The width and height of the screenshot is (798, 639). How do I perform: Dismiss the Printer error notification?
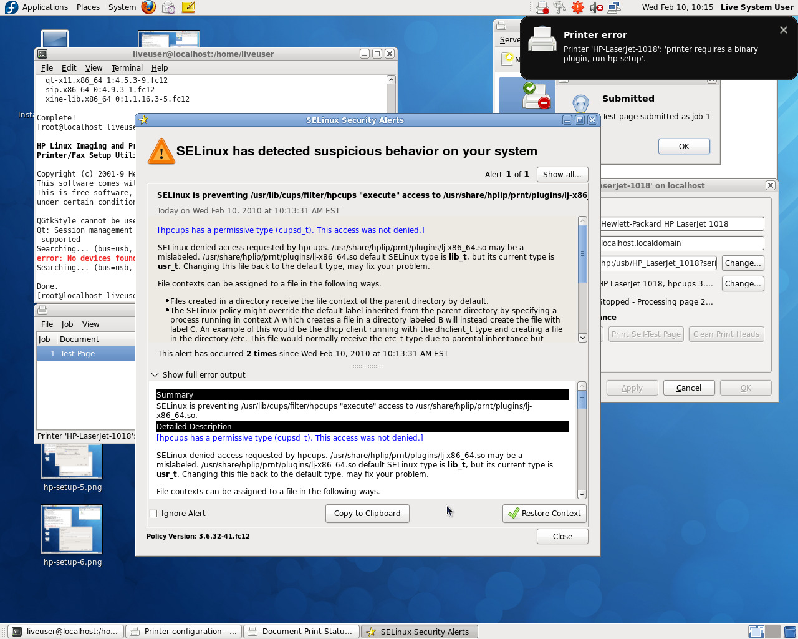[x=783, y=30]
